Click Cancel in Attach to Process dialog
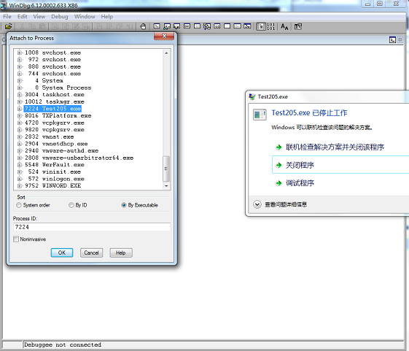409x351 pixels. point(91,252)
